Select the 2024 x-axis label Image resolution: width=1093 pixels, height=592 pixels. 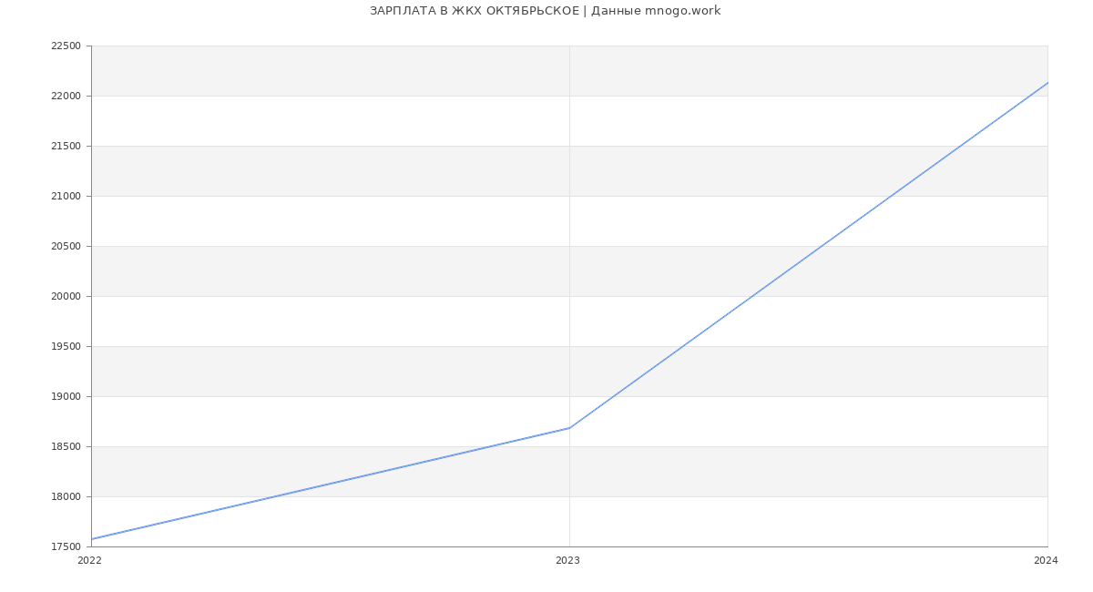pos(1046,561)
